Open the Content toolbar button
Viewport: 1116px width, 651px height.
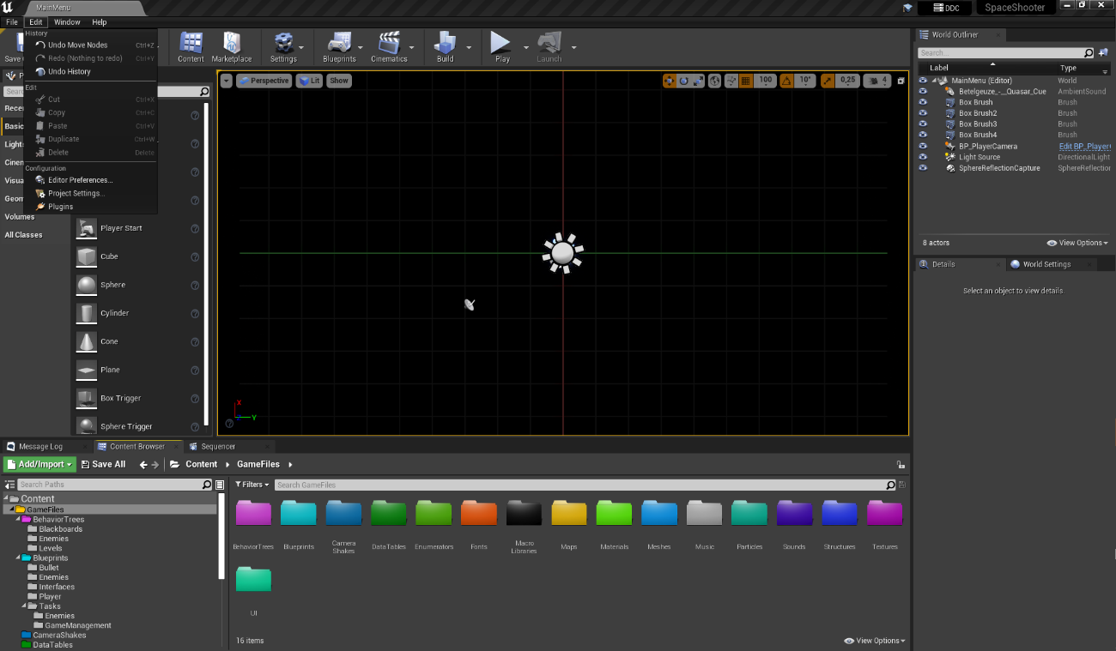(x=191, y=47)
